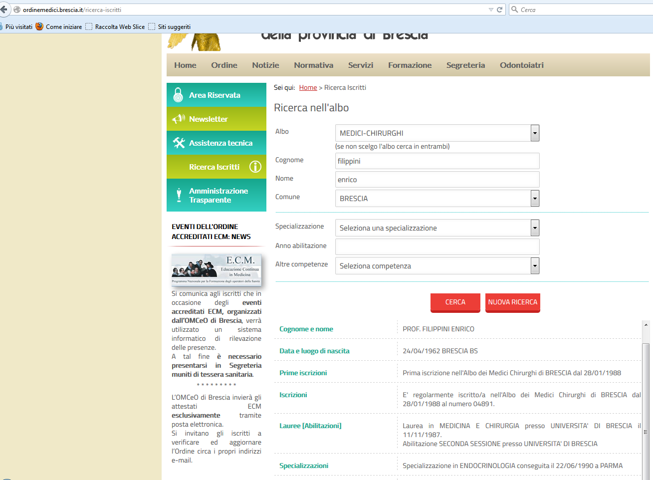Click the Ricerca Iscritti info icon
The image size is (653, 480).
[x=255, y=167]
